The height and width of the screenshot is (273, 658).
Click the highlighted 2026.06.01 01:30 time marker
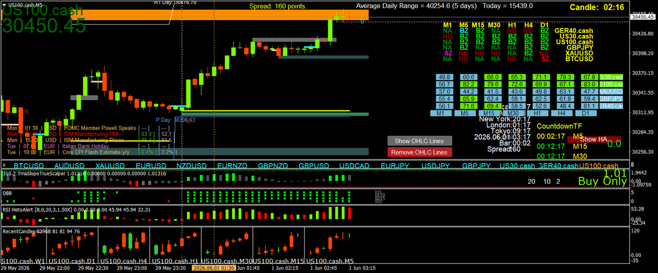coord(213,269)
